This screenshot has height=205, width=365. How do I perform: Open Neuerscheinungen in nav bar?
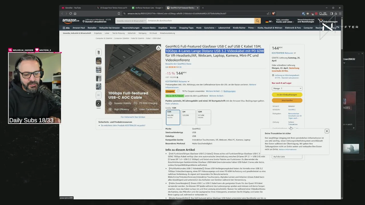click(x=131, y=28)
